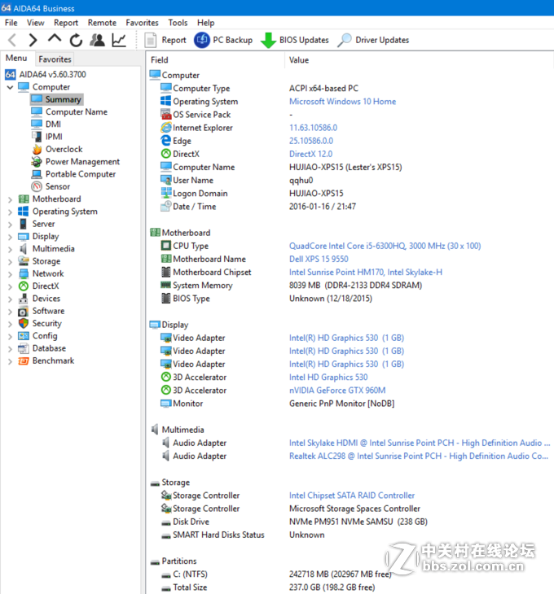This screenshot has width=554, height=594.
Task: Open the user management toolbar icon
Action: [97, 40]
